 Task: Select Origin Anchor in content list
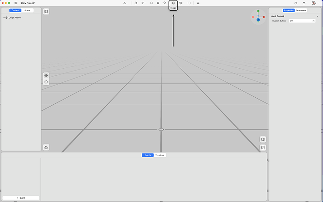click(15, 18)
